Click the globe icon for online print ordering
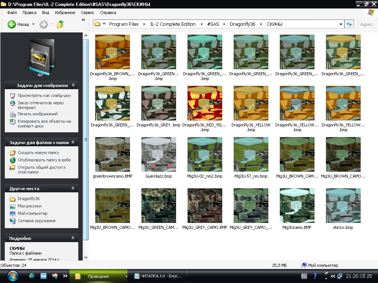378x283 pixels. (13, 103)
